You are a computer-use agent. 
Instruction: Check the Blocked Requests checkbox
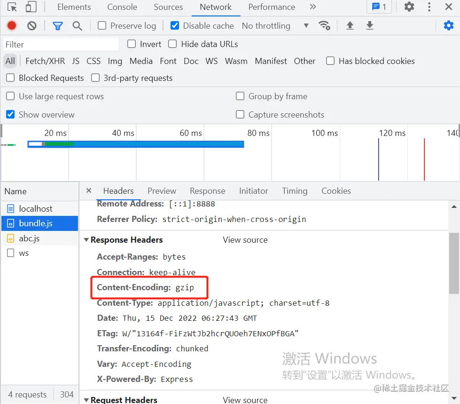(x=10, y=78)
